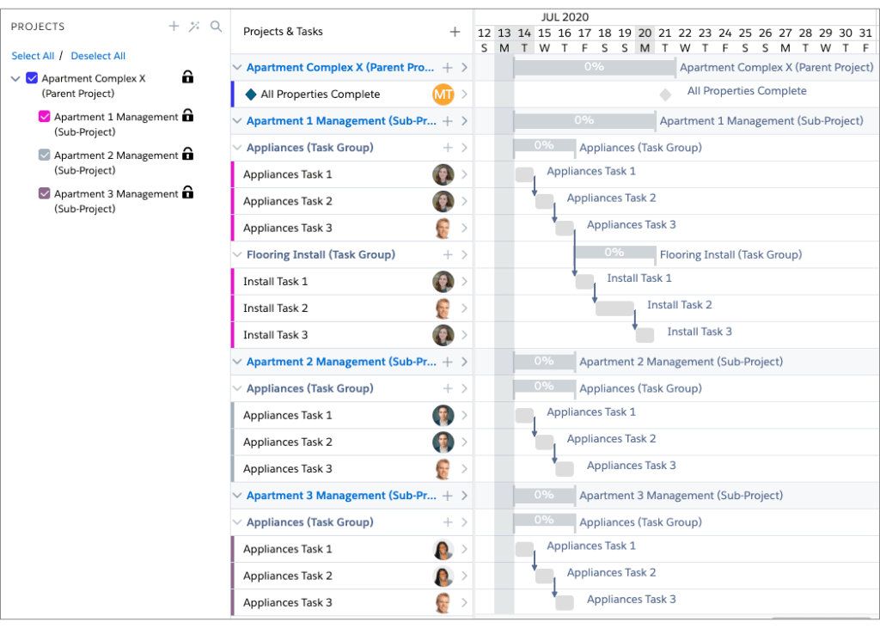Screen dimensions: 880x628
Task: Click the date 13 in the timeline header
Action: (504, 34)
